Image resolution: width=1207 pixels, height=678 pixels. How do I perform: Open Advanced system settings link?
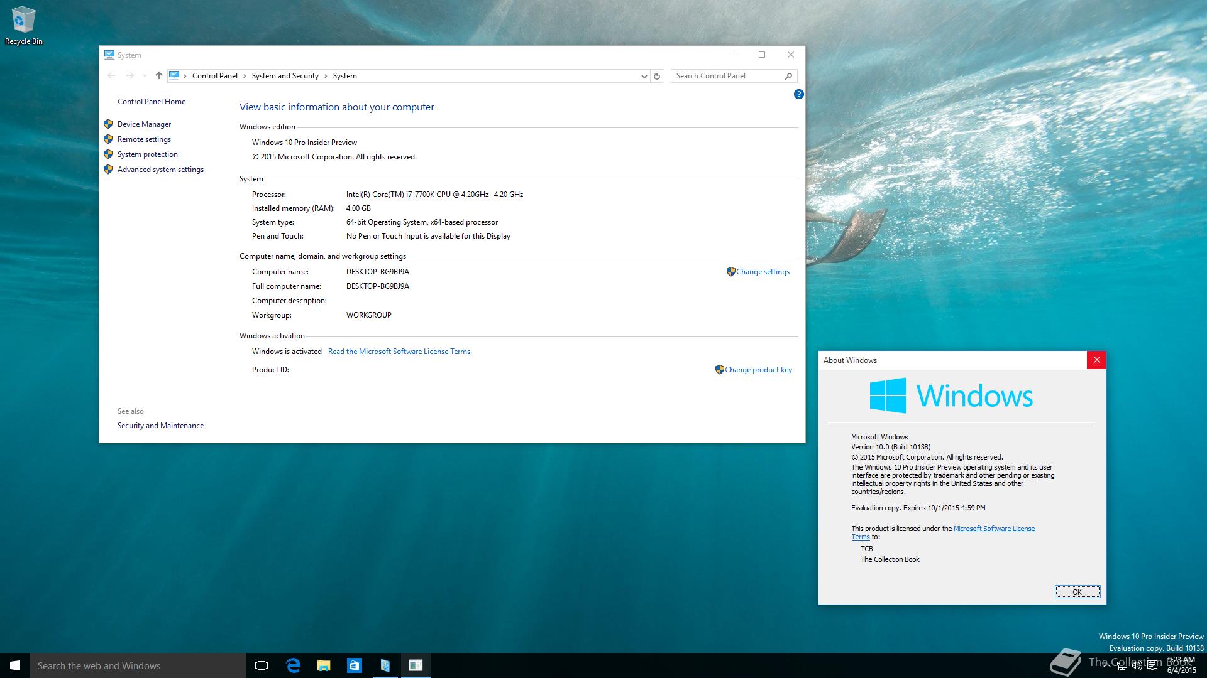160,169
